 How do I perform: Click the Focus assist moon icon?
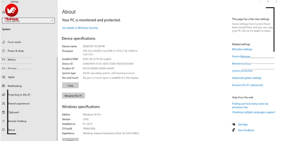[x=4, y=42]
